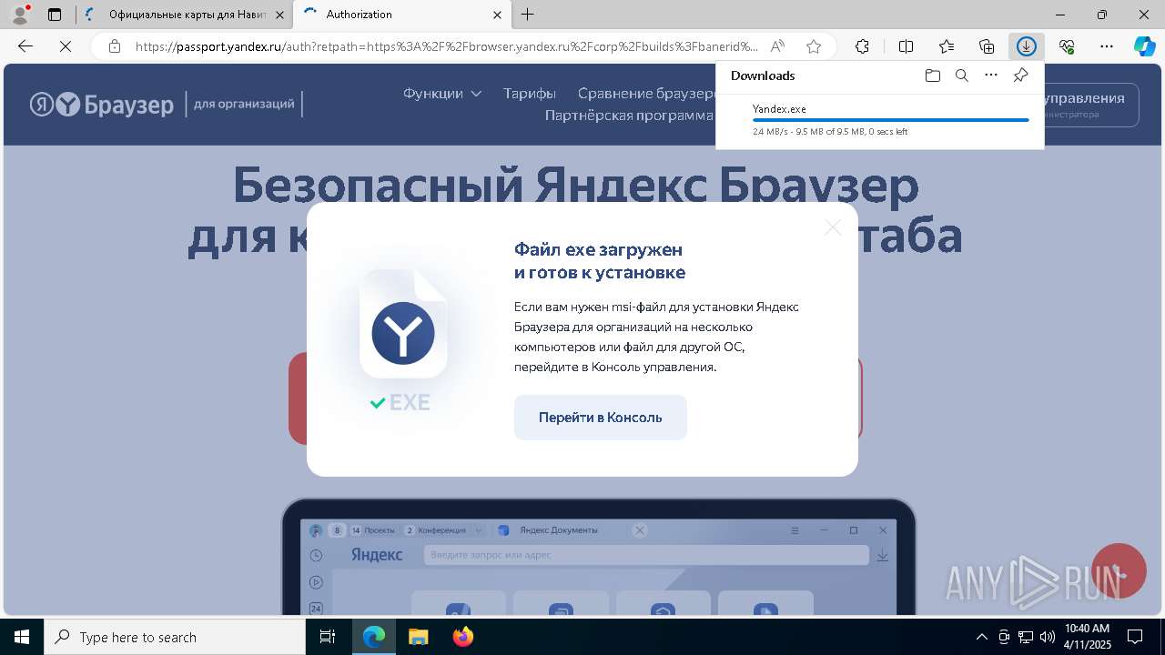Image resolution: width=1165 pixels, height=655 pixels.
Task: Open the volume control in system tray
Action: [1047, 637]
